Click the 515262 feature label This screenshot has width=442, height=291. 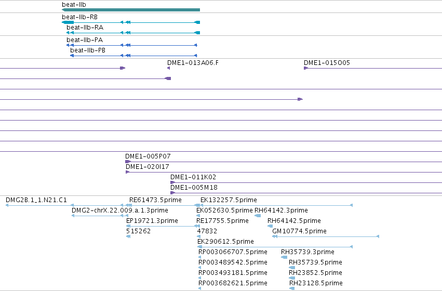pos(138,231)
